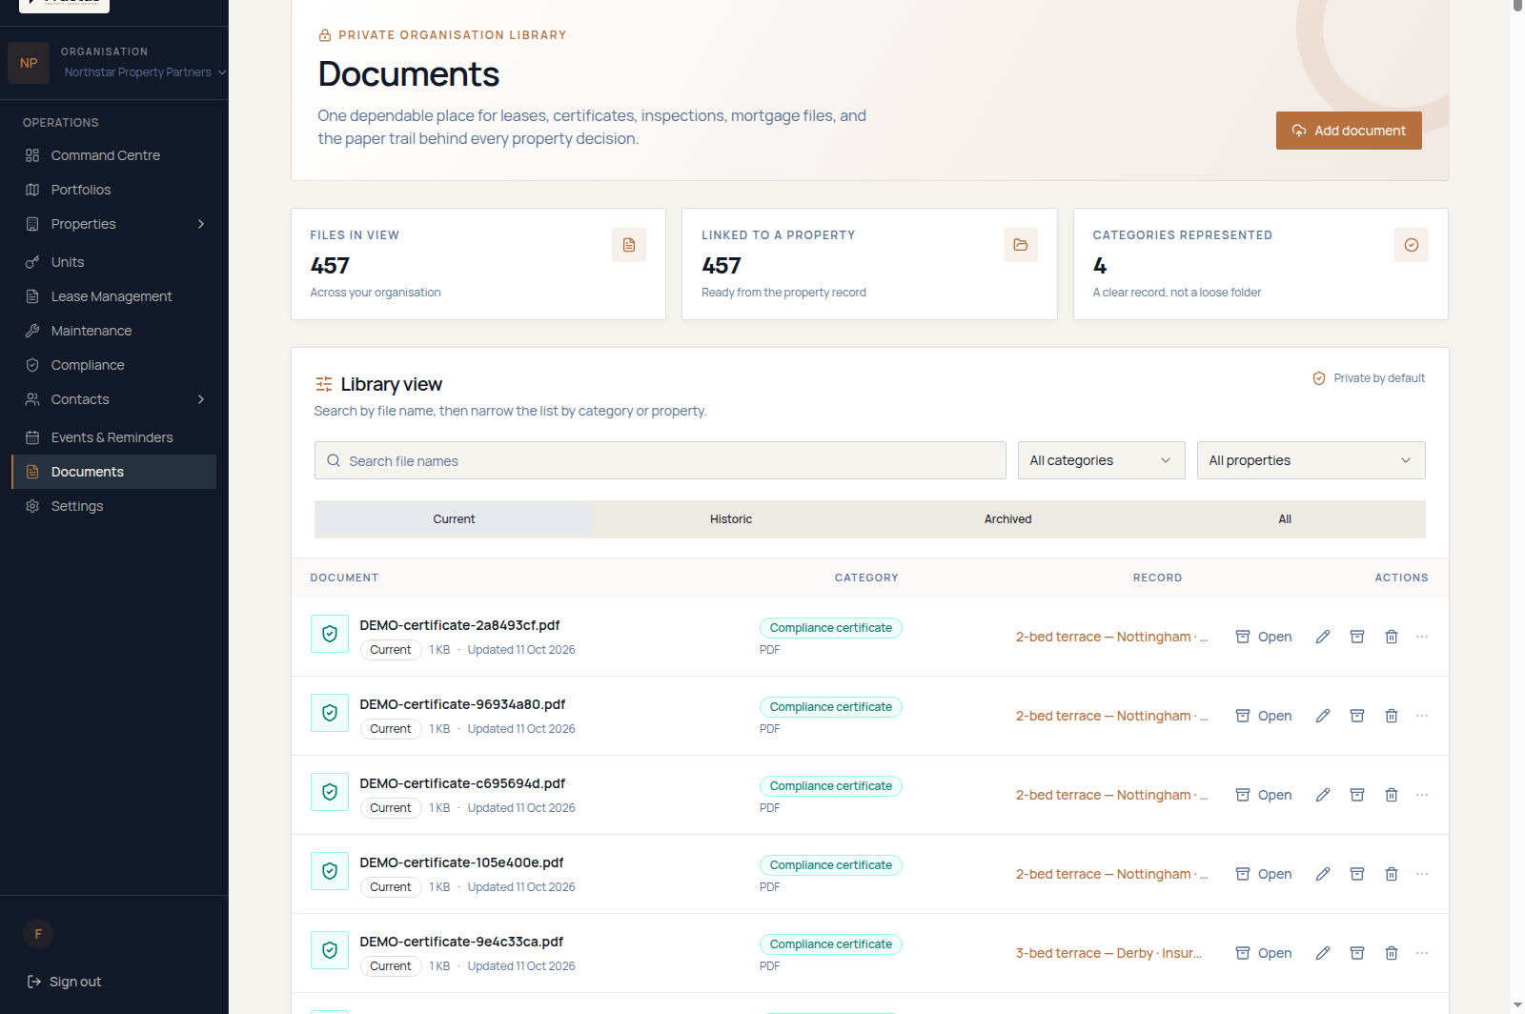Open Events & Reminders page
The height and width of the screenshot is (1014, 1525).
114,437
